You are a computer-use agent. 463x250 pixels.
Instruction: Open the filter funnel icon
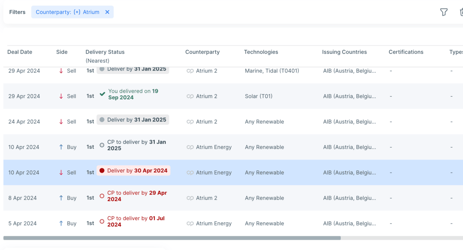pos(443,12)
